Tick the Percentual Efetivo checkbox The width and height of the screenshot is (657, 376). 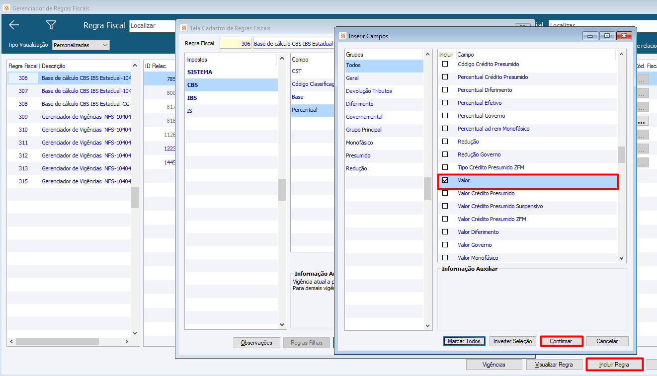click(445, 103)
